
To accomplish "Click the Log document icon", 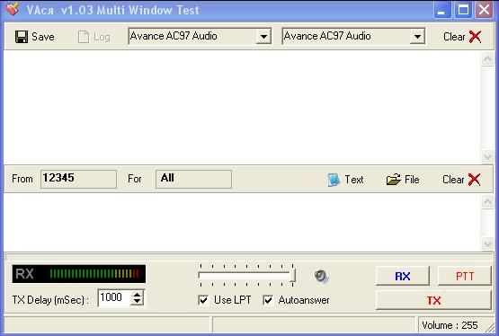I will coord(84,37).
